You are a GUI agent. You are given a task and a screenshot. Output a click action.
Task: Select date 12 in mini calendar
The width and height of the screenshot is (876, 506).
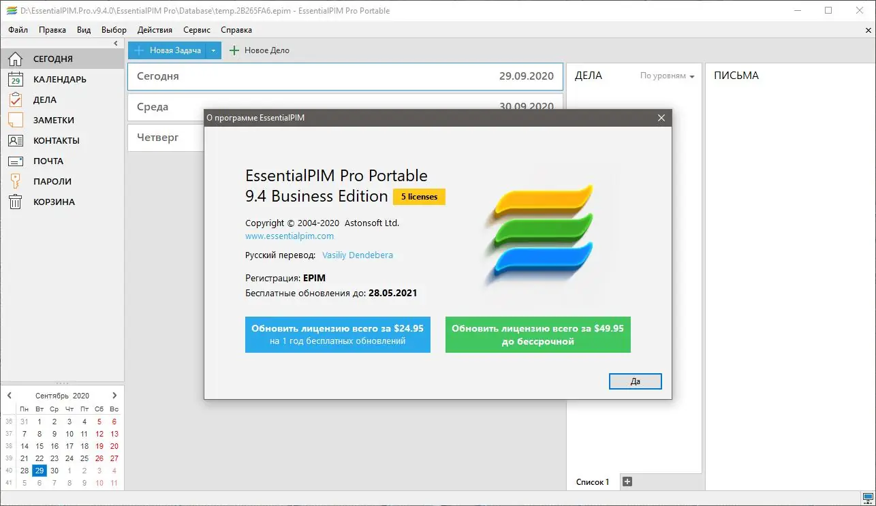point(99,434)
